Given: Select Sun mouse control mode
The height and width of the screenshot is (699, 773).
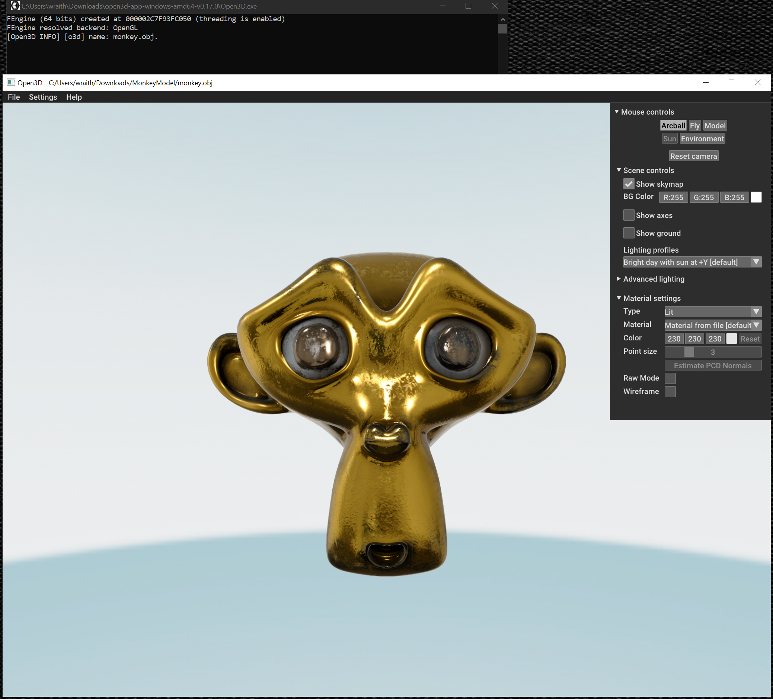Looking at the screenshot, I should coord(670,139).
